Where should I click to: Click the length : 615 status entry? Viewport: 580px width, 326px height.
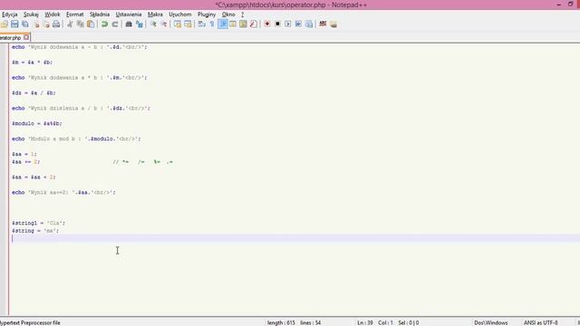pyautogui.click(x=281, y=322)
